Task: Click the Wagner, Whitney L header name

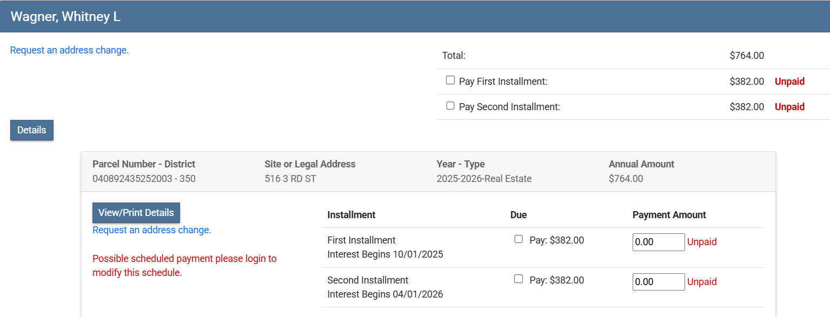Action: (65, 17)
